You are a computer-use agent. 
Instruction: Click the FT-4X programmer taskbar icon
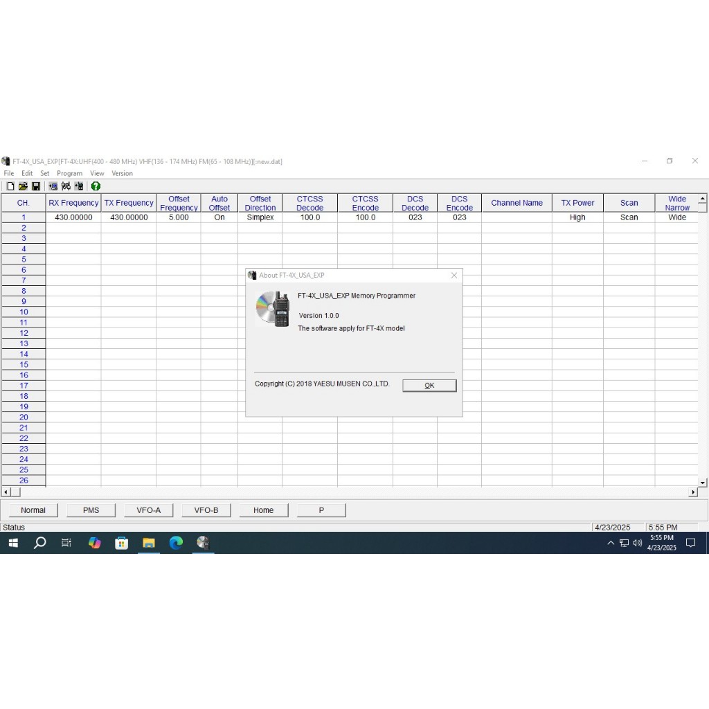tap(203, 543)
